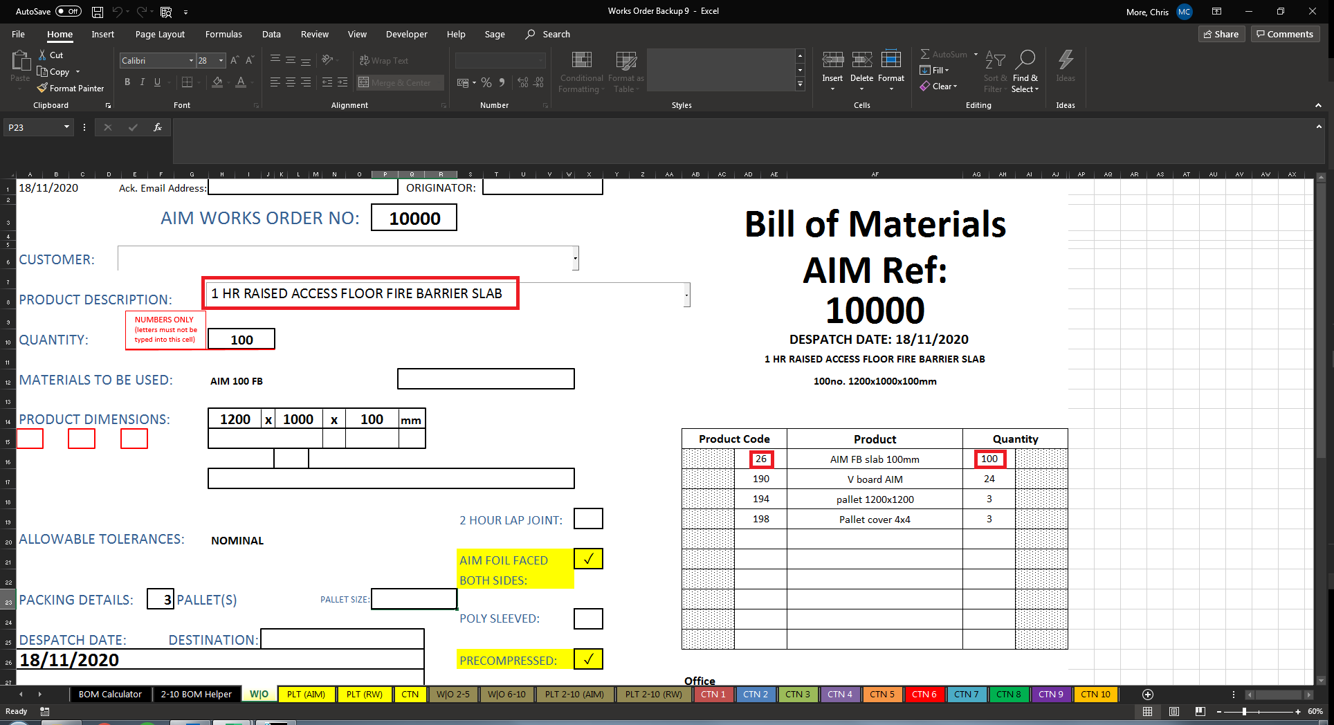1334x725 pixels.
Task: Toggle POLY SLEEVED checkbox
Action: click(x=588, y=618)
